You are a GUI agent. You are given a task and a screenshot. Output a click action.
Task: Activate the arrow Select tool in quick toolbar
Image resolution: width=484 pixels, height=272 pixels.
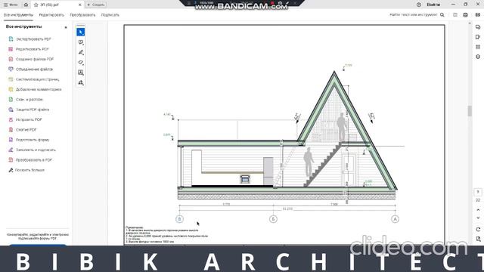coord(81,32)
